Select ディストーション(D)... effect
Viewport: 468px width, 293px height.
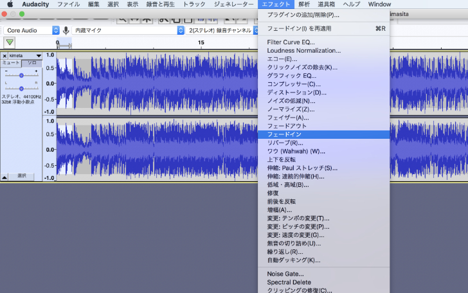[x=324, y=93]
